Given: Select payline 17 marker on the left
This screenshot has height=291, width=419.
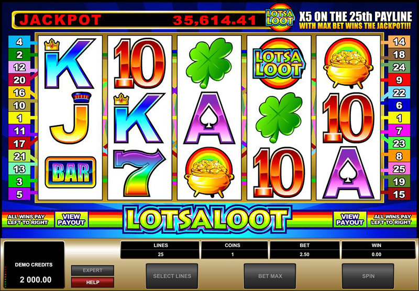Looking at the screenshot, I should tap(19, 143).
